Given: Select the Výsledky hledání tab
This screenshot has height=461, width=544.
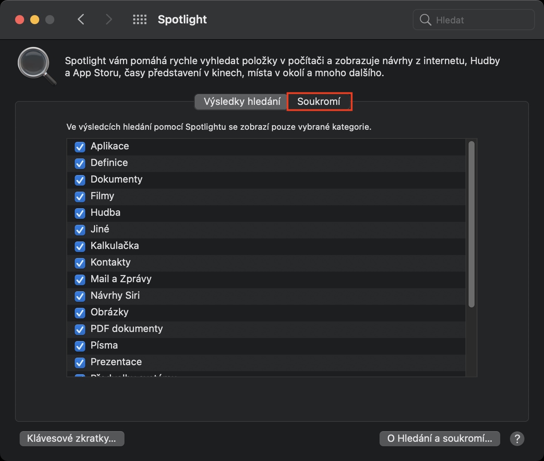Looking at the screenshot, I should click(x=242, y=101).
